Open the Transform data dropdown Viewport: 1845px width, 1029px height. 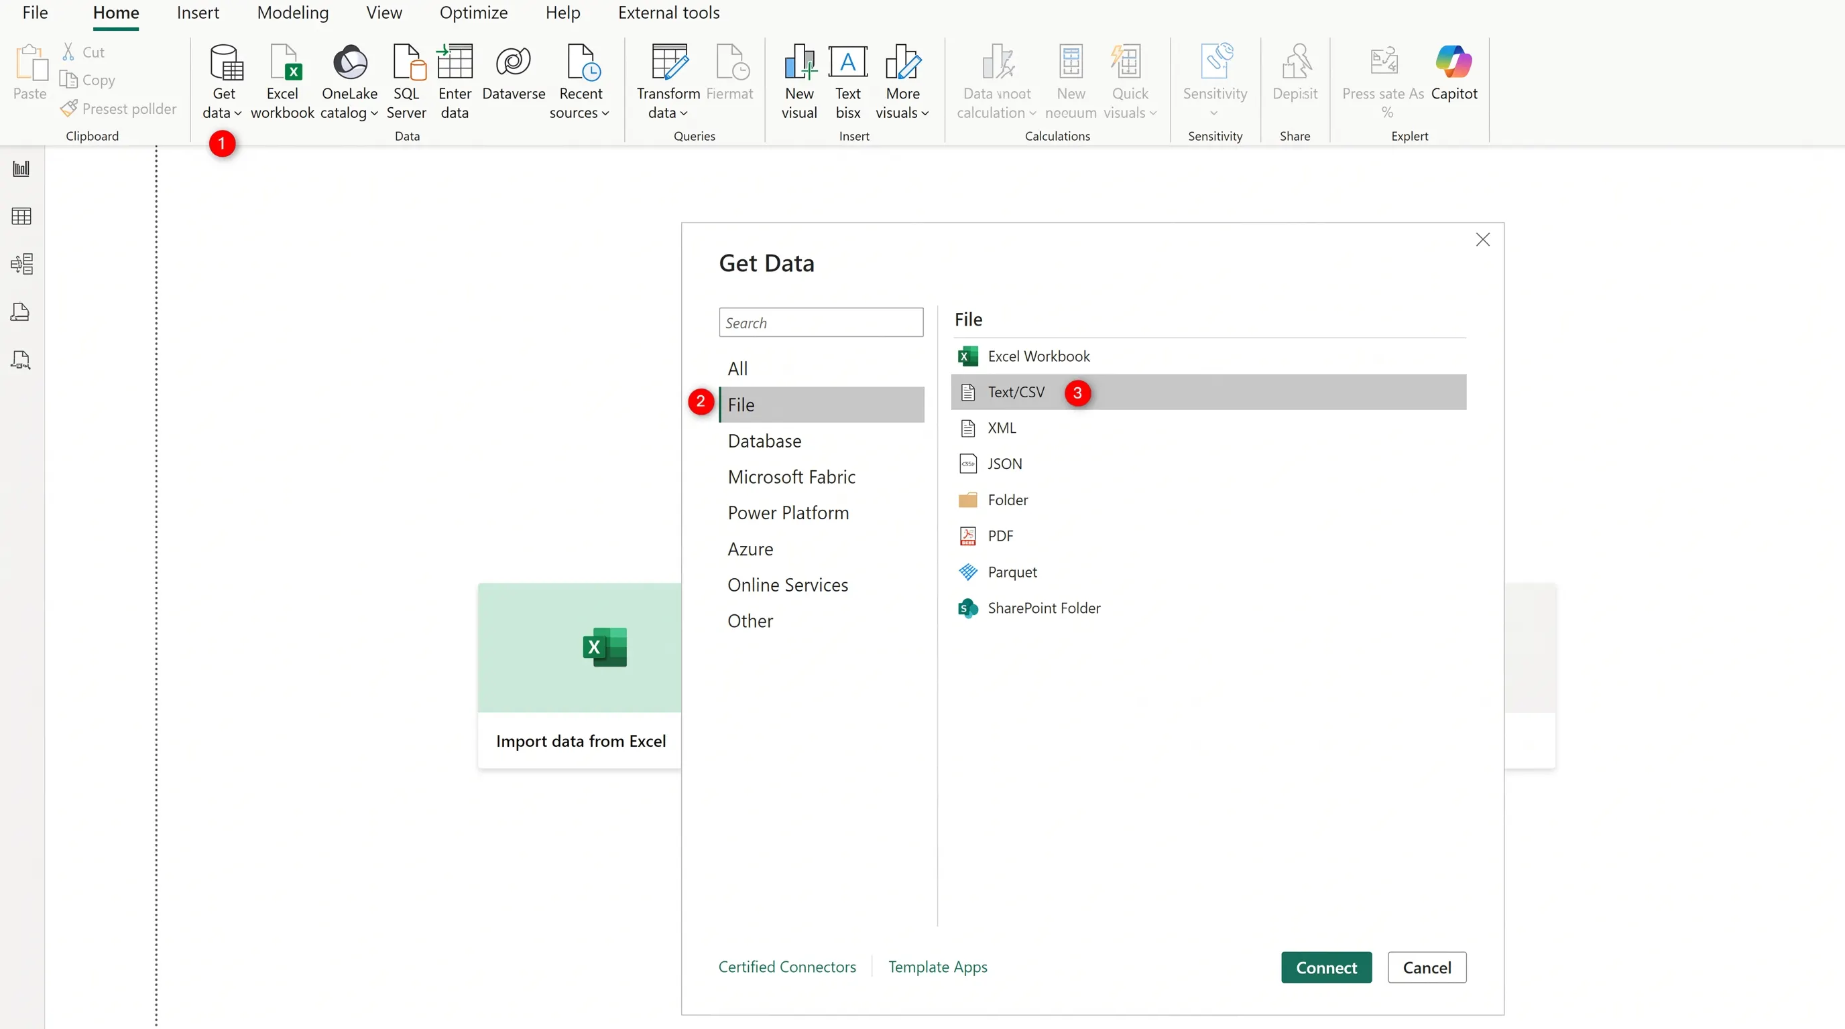click(668, 82)
